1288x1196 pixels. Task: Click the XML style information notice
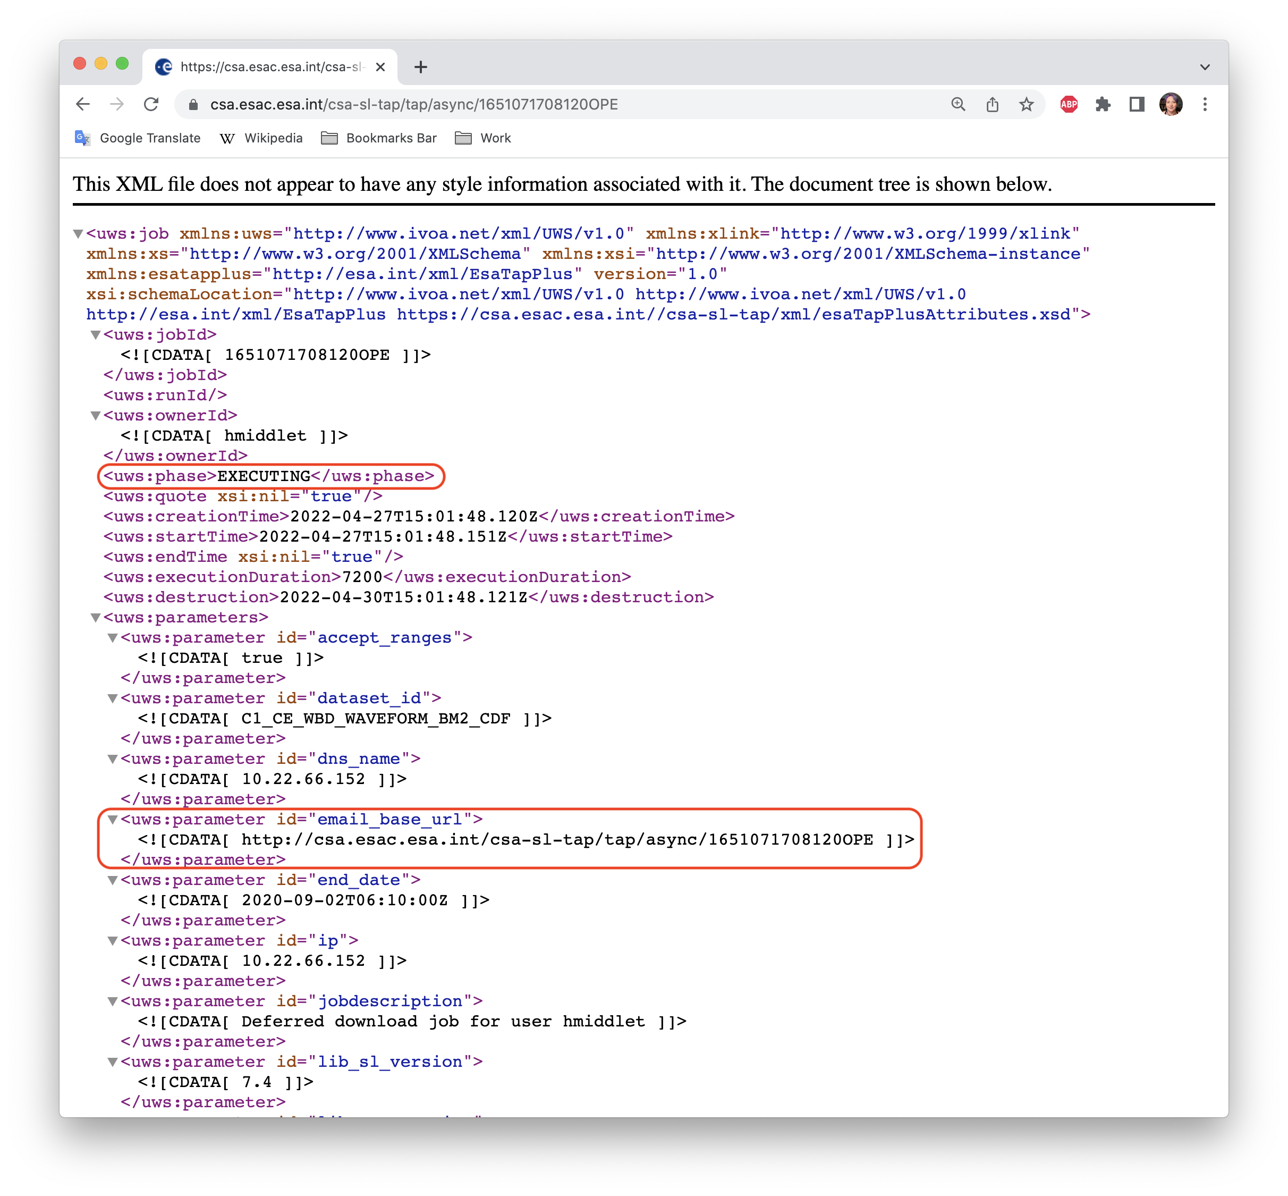coord(562,184)
